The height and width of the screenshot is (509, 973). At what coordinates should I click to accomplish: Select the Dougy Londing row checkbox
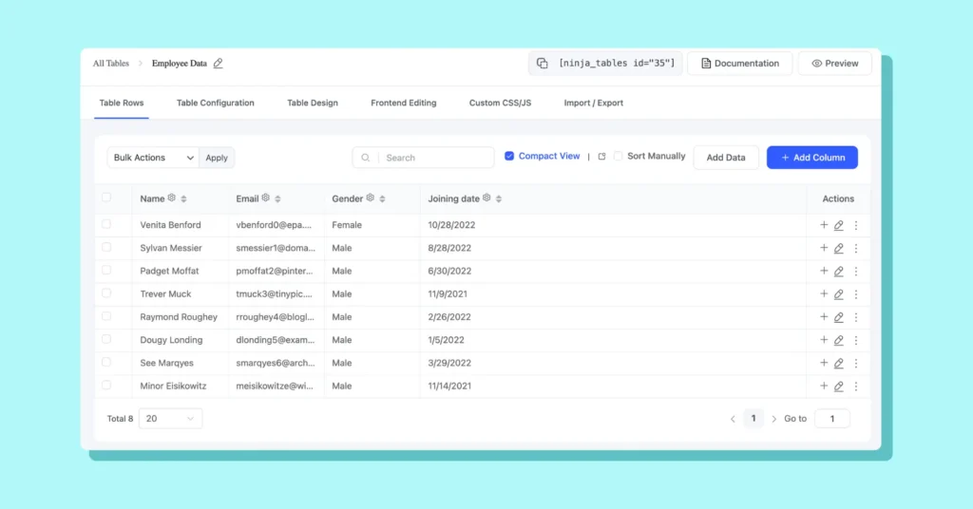tap(106, 339)
